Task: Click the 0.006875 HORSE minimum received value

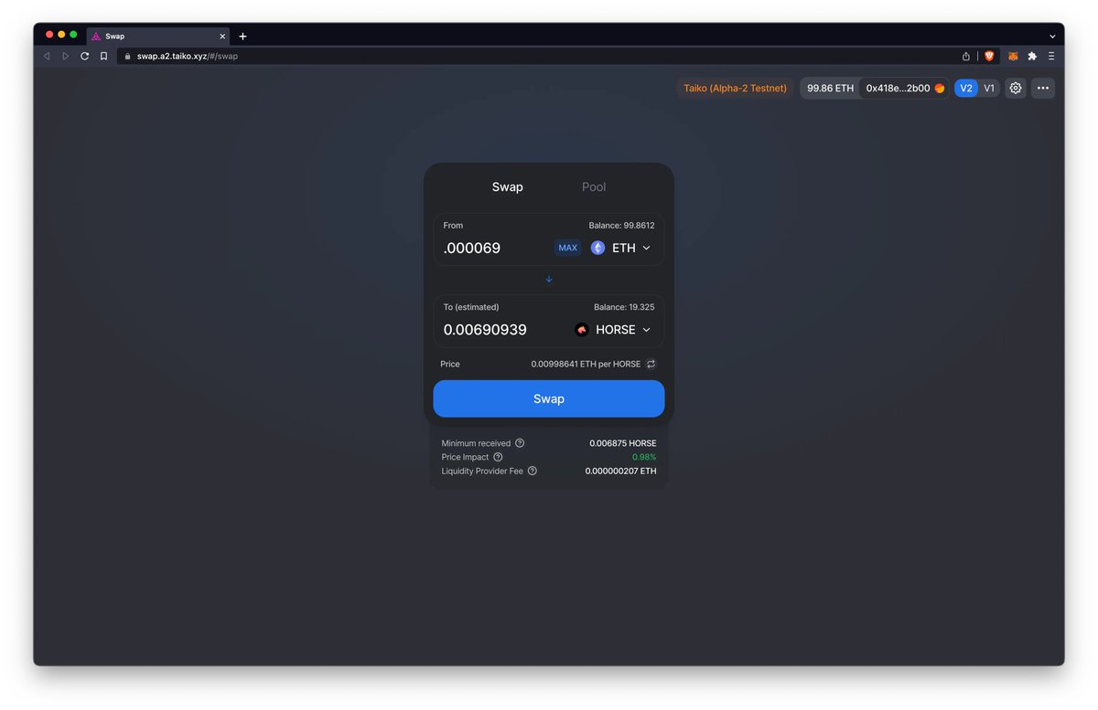Action: (622, 443)
